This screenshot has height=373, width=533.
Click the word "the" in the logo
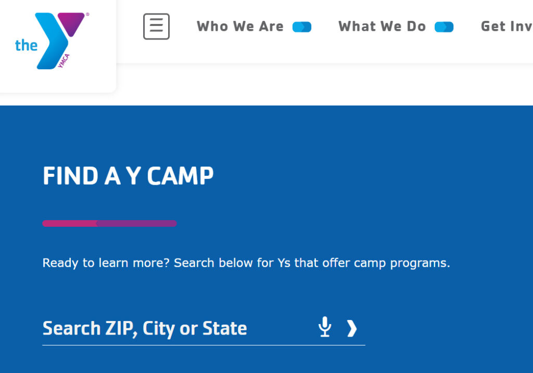(26, 46)
